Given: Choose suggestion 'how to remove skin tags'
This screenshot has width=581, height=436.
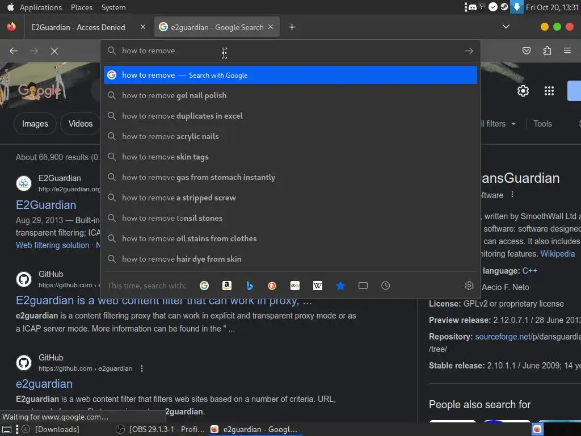Looking at the screenshot, I should point(290,157).
